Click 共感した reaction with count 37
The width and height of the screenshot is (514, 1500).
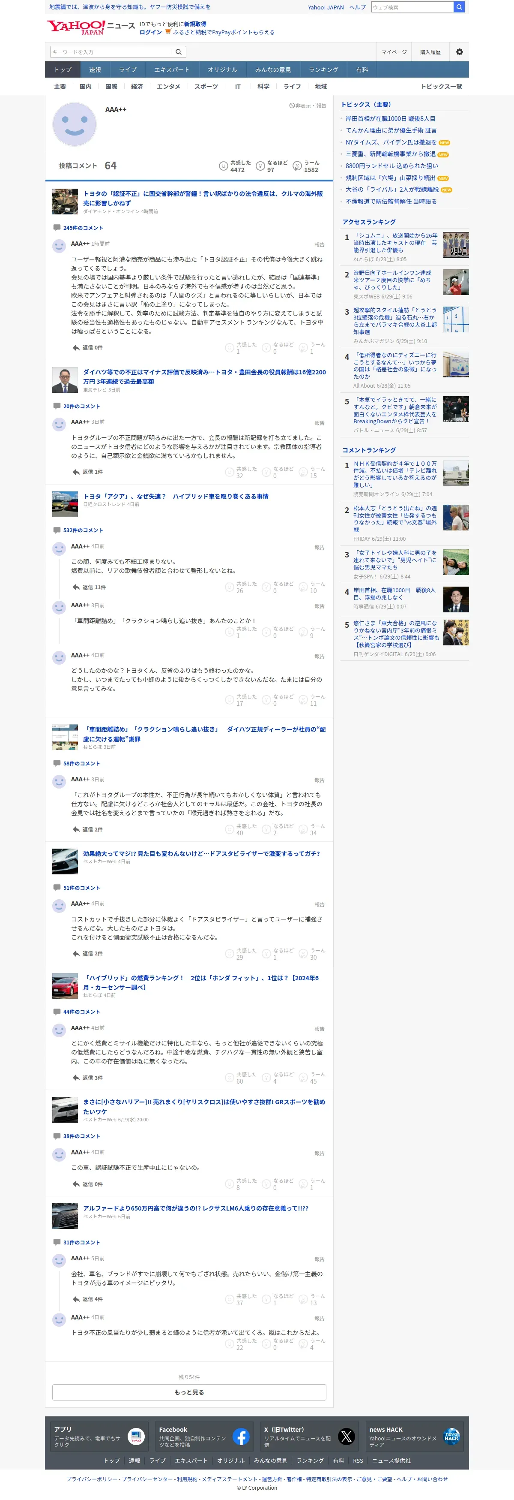(x=241, y=1300)
